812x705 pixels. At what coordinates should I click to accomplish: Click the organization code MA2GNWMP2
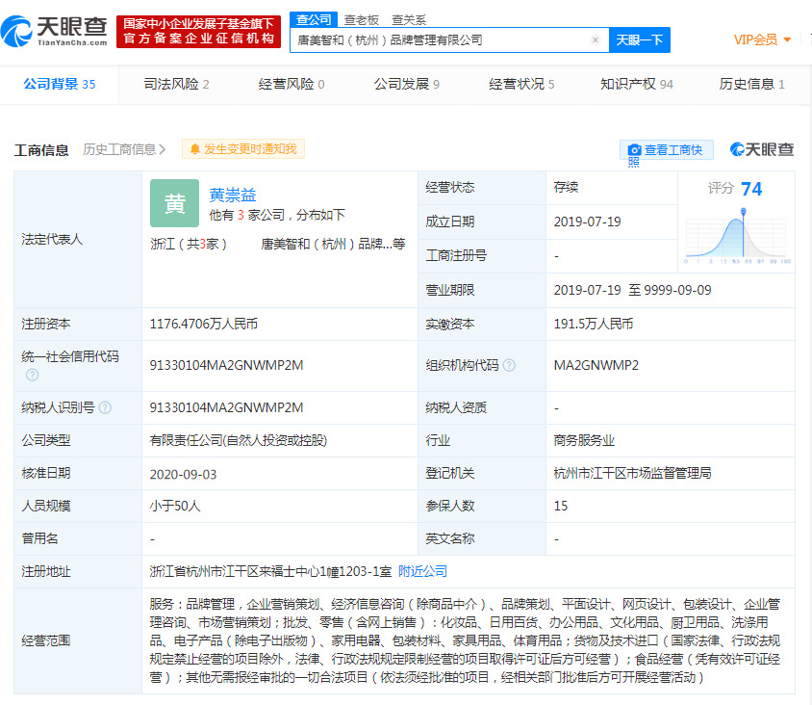[x=596, y=365]
